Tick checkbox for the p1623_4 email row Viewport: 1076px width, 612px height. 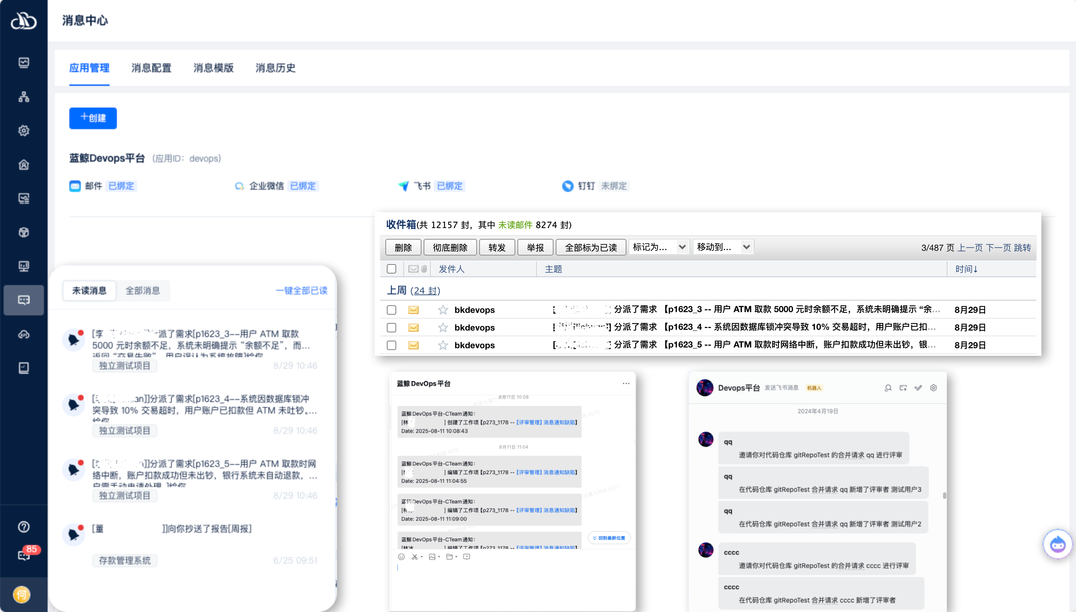(391, 327)
